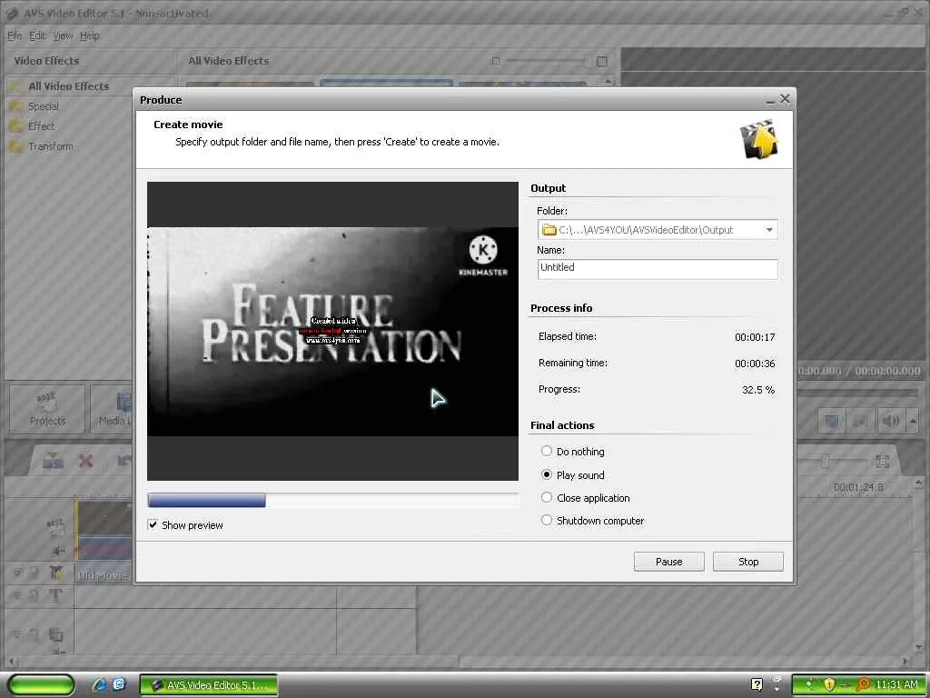Click the orange magnifier tray icon
Screen dimensions: 930x698
pos(863,685)
